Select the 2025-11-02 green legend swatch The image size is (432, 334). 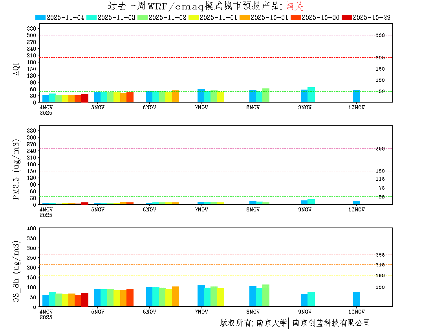(143, 17)
